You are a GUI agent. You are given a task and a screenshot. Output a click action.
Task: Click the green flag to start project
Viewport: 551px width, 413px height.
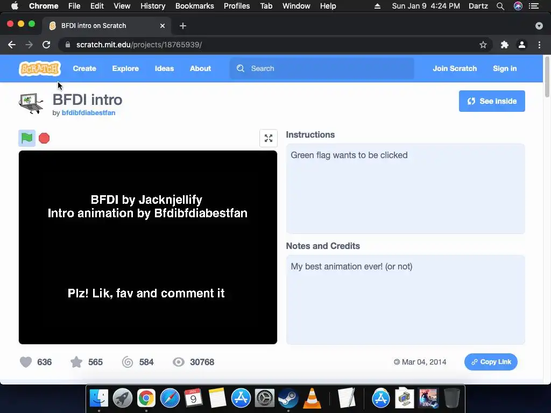[x=27, y=138]
